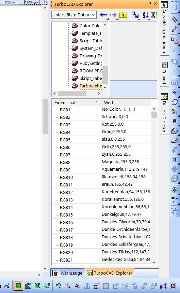The width and height of the screenshot is (180, 293).
Task: Click the green zigzag selection icon
Action: 47,286
